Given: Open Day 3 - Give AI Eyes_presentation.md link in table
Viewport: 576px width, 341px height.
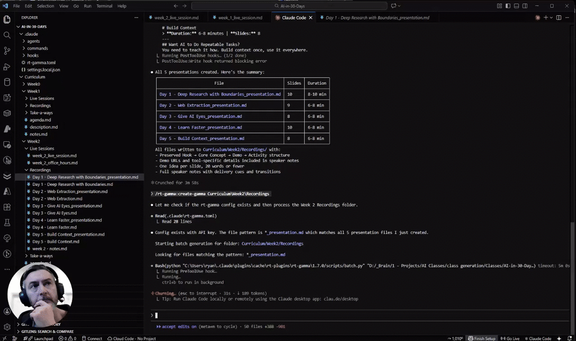Looking at the screenshot, I should tap(201, 116).
